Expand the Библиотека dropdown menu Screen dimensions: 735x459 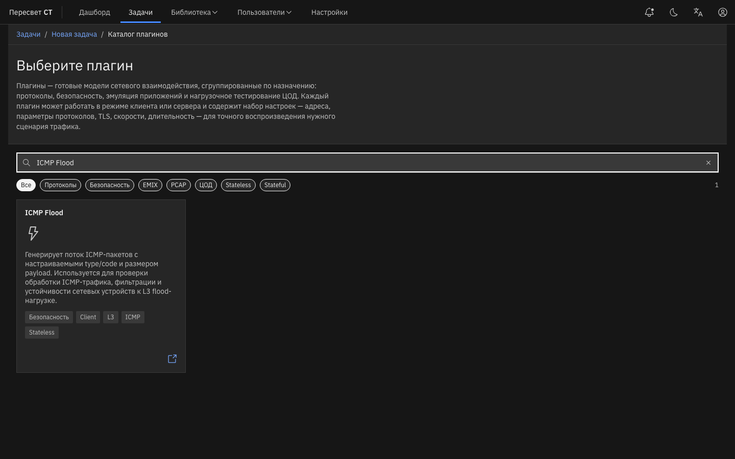pos(194,12)
